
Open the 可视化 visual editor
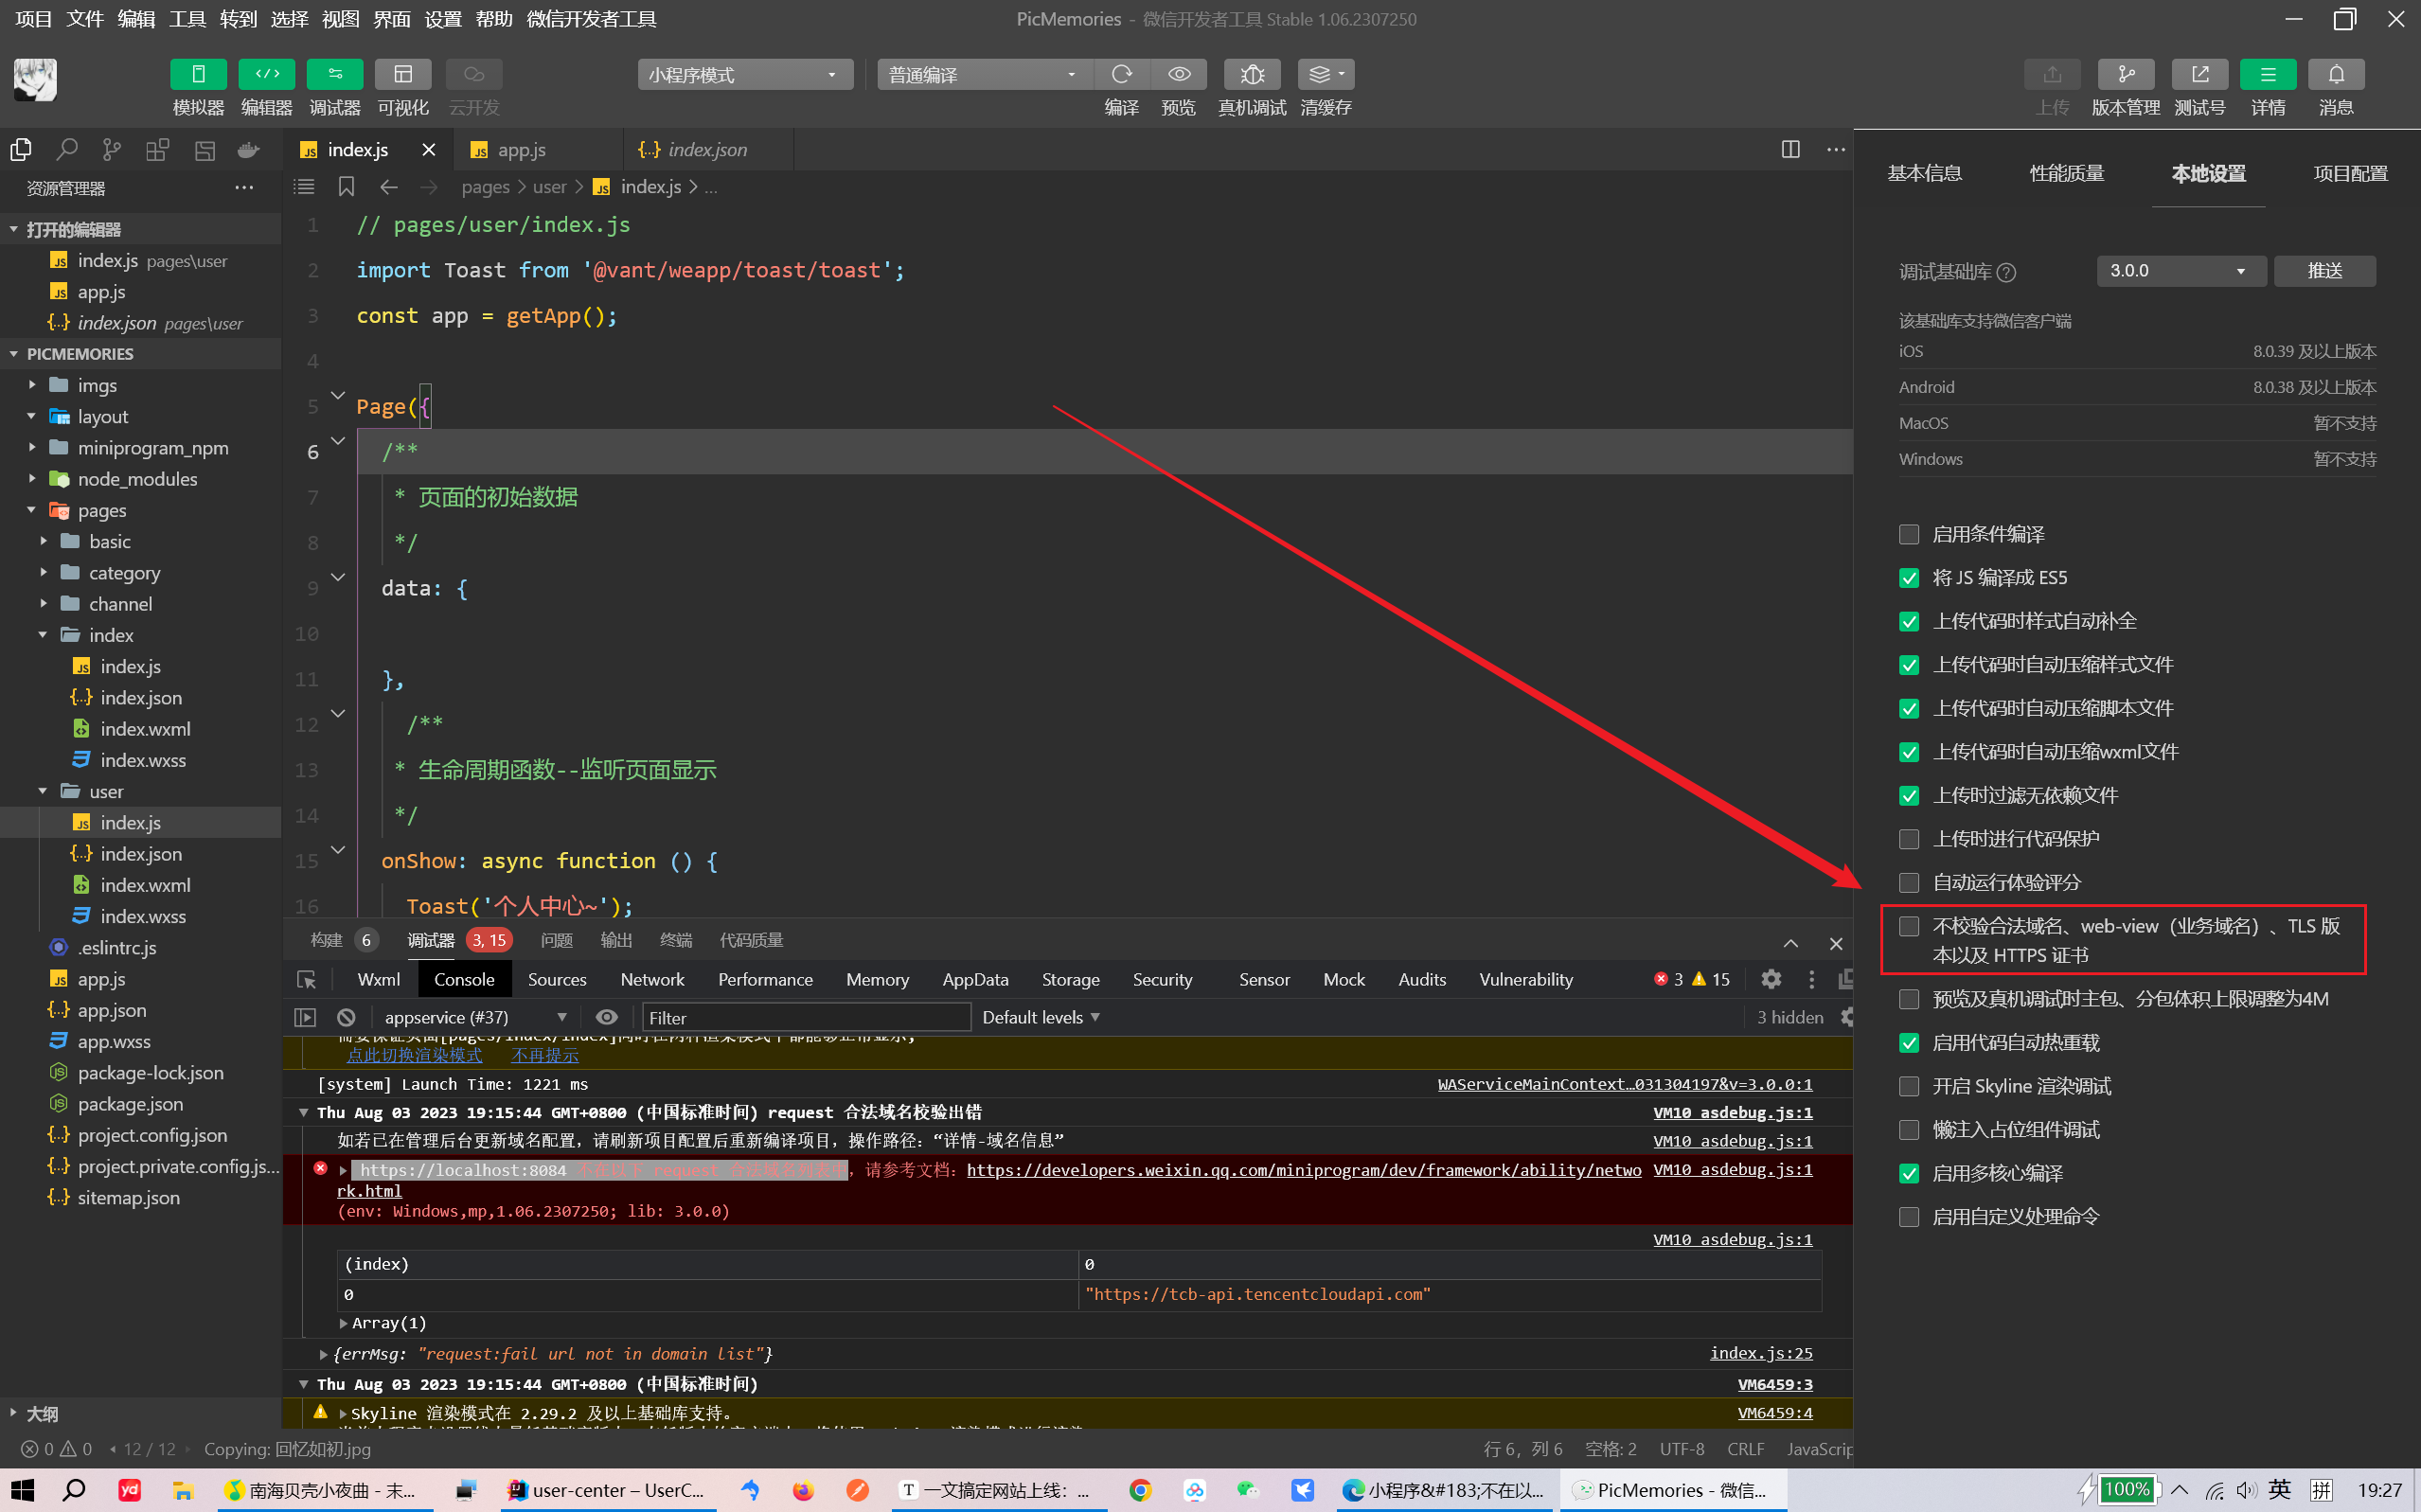[x=403, y=74]
